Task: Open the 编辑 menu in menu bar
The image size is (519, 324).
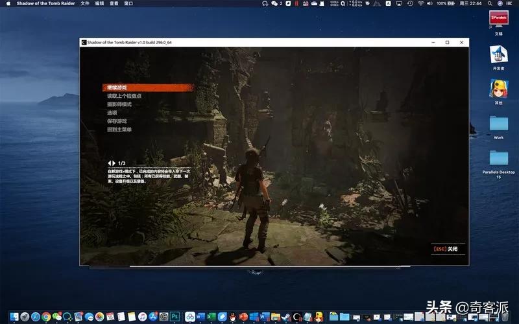Action: (99, 3)
